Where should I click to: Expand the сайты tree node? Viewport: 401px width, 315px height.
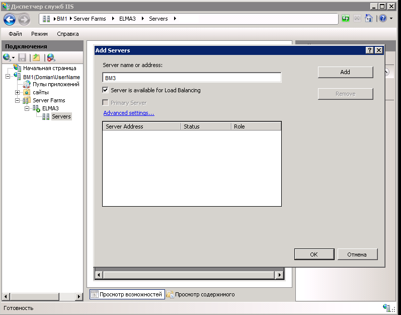18,92
